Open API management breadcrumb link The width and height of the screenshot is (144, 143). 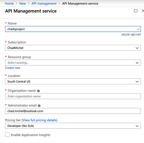tap(44, 4)
